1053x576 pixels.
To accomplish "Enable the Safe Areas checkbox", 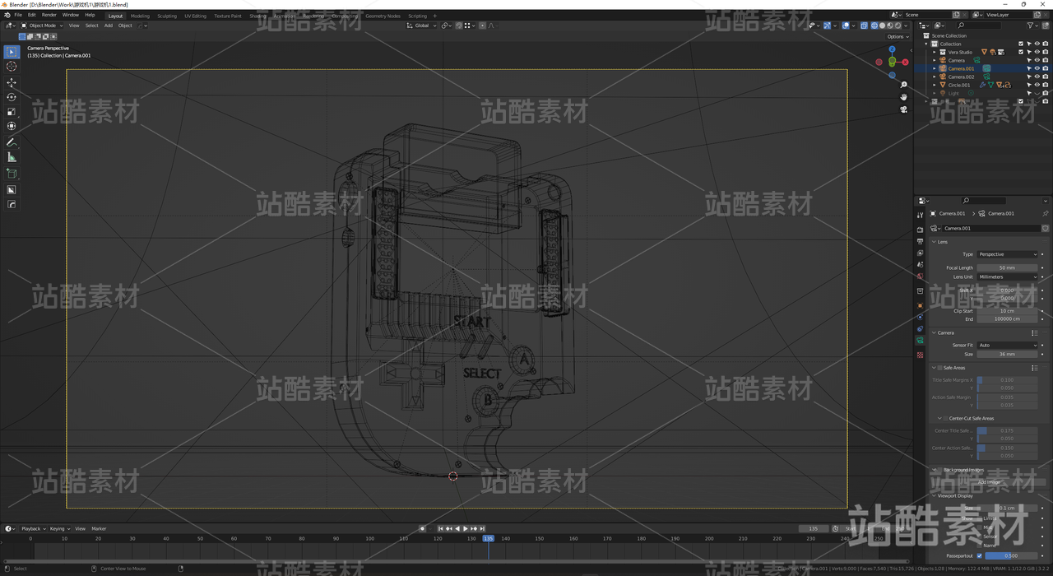I will click(x=939, y=368).
